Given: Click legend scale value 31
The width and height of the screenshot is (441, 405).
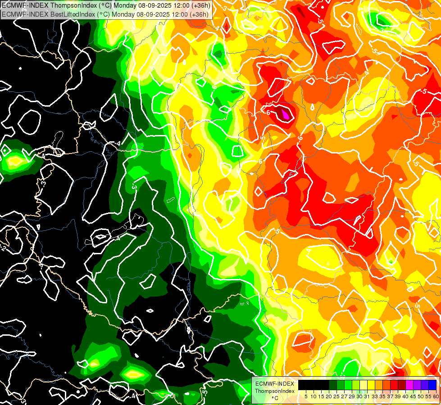Looking at the screenshot, I should (367, 396).
